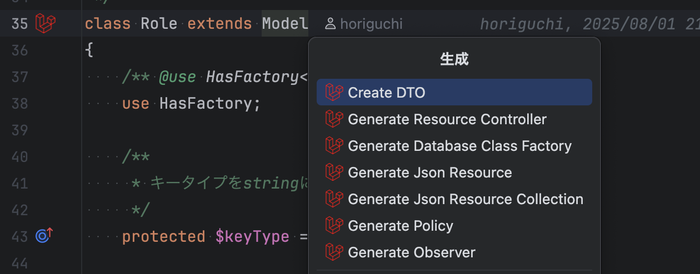The height and width of the screenshot is (274, 700).
Task: Click the protected keyword on line 43
Action: pos(163,237)
